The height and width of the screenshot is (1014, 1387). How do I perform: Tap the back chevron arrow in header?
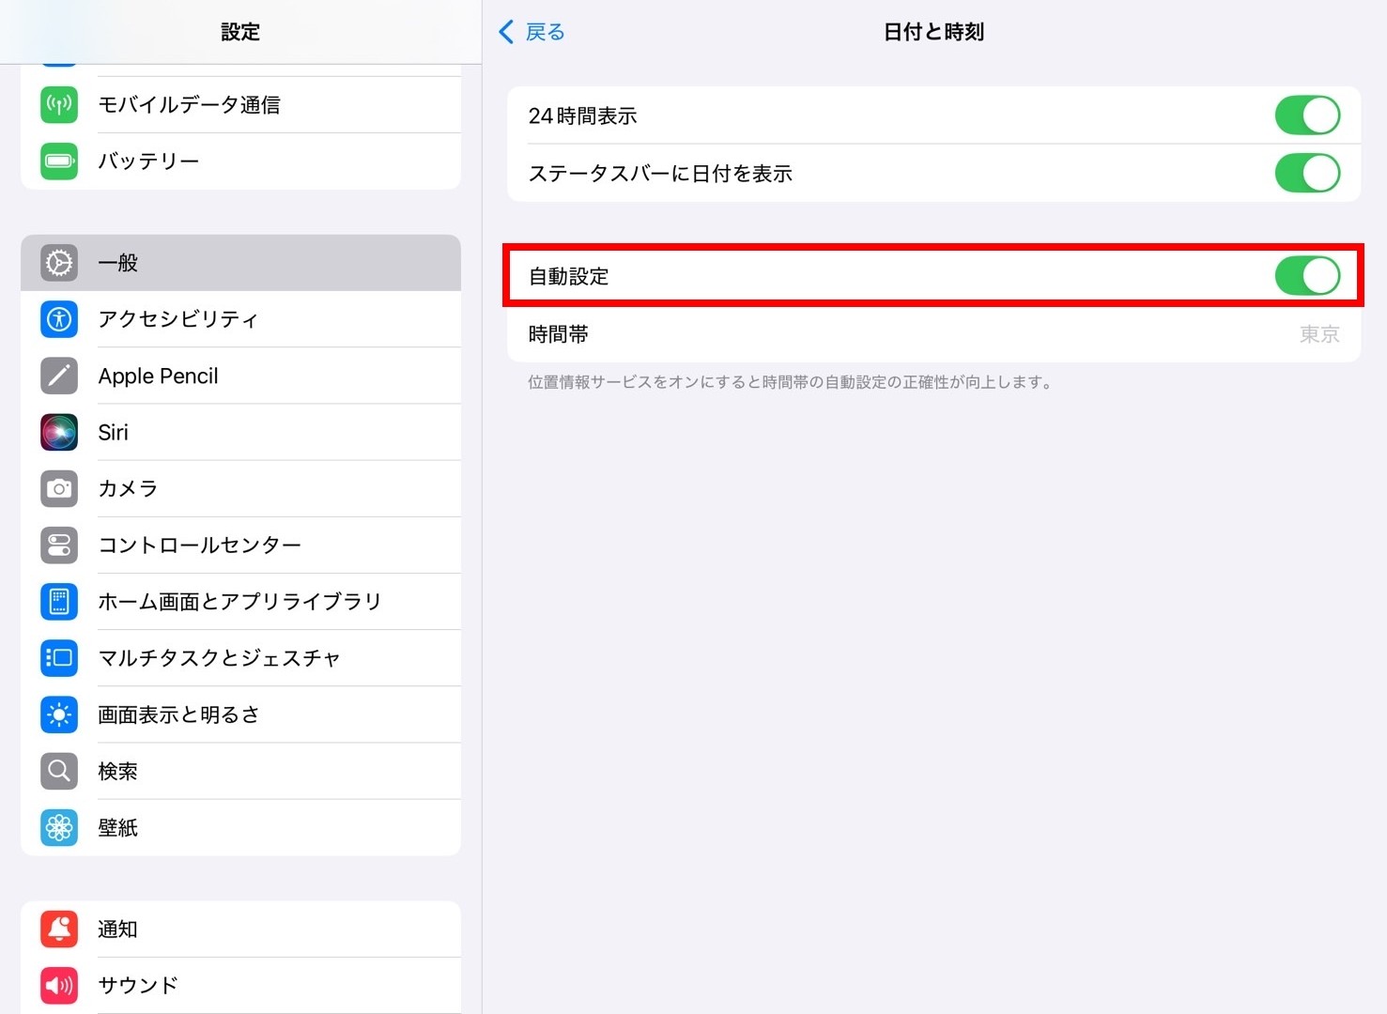(506, 32)
